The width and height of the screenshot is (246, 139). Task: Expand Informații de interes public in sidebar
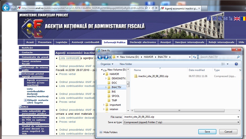pos(20,68)
